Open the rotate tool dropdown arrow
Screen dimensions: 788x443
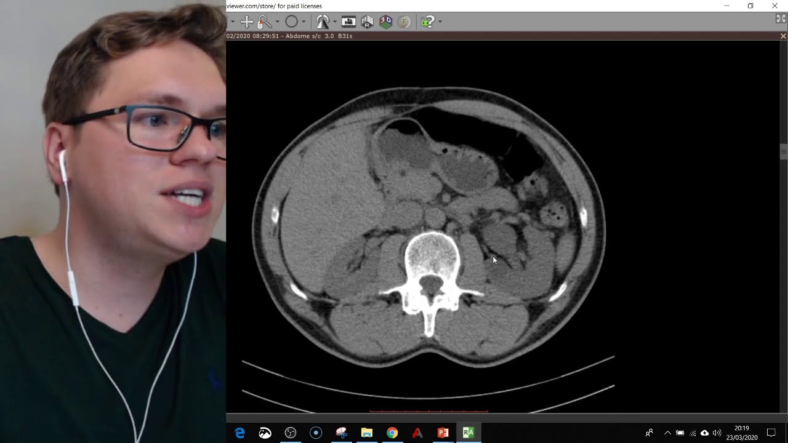click(334, 22)
